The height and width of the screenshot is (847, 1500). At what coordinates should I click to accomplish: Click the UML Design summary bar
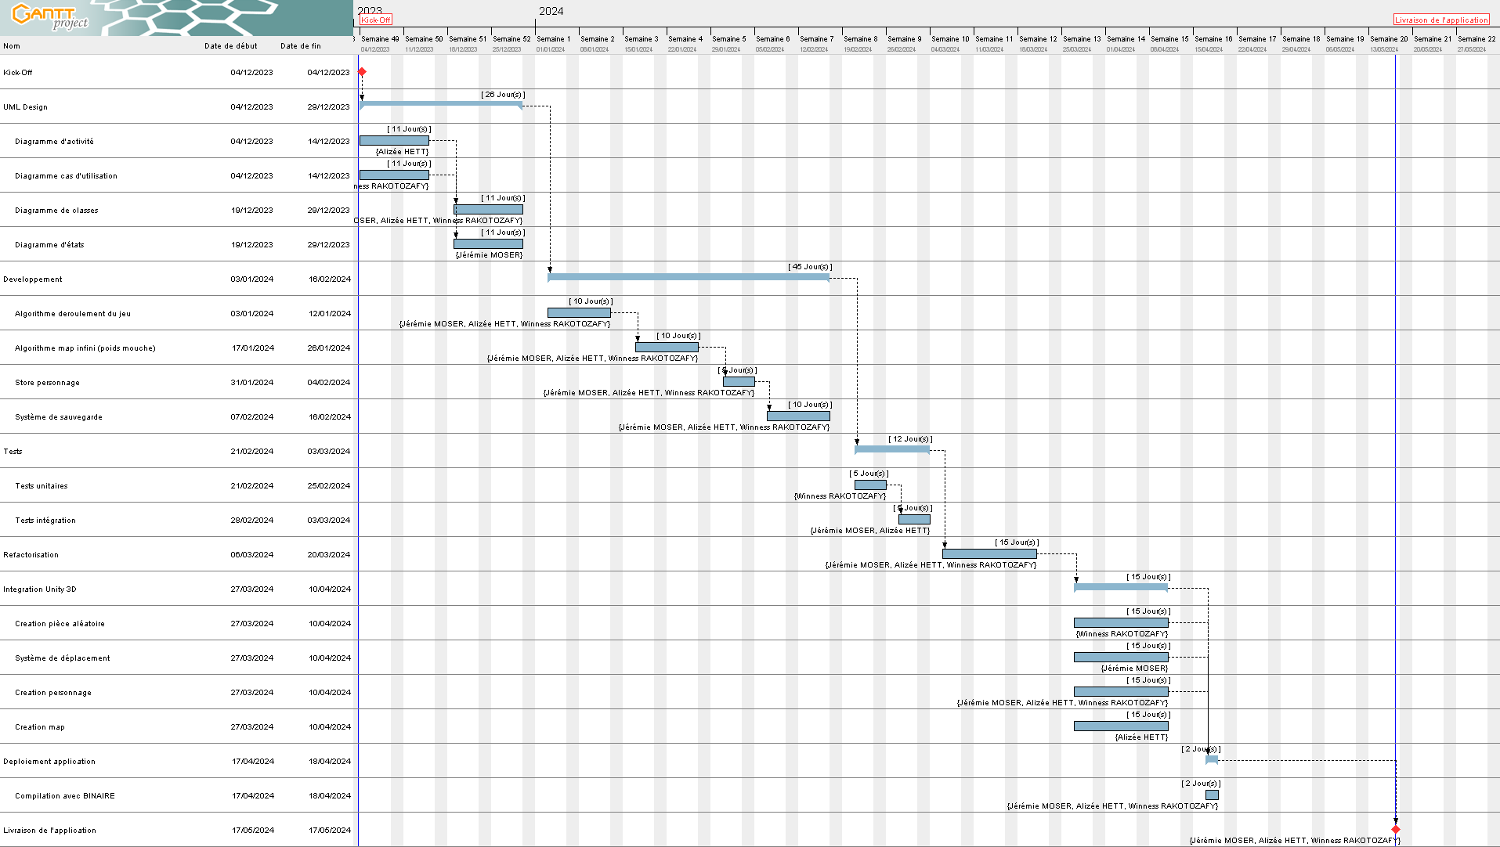pyautogui.click(x=441, y=104)
